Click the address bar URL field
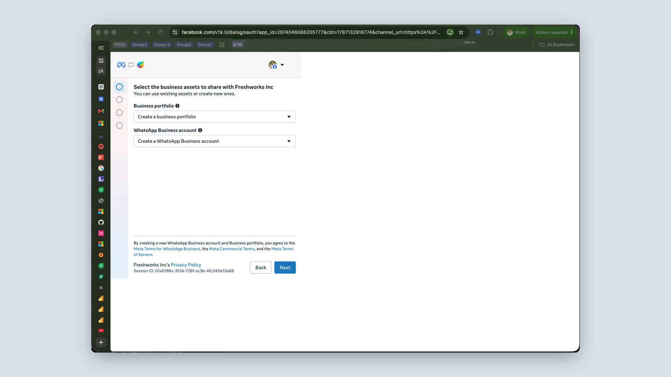 click(311, 32)
